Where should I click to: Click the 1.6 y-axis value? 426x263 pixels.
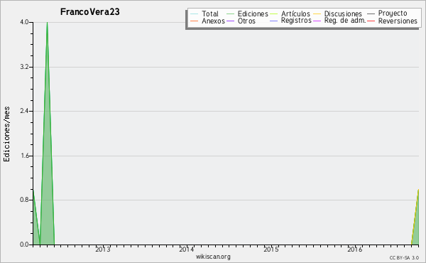(24, 156)
